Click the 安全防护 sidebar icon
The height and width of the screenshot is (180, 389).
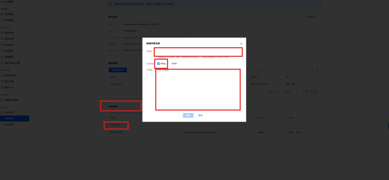(x=2, y=44)
